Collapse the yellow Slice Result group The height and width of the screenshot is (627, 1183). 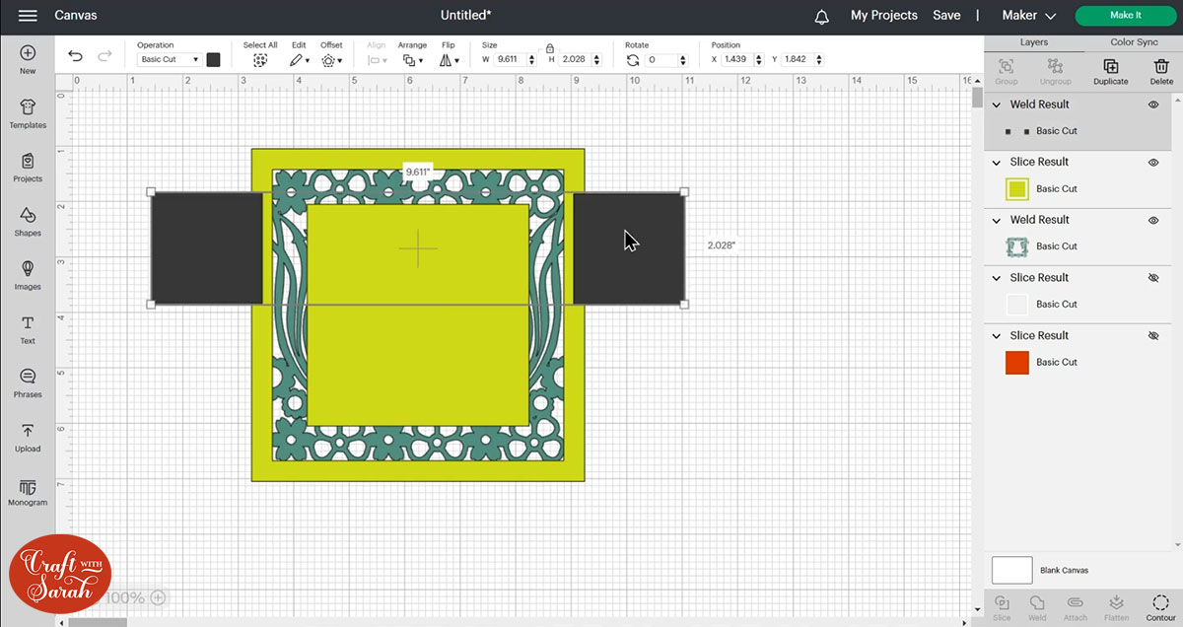point(997,163)
